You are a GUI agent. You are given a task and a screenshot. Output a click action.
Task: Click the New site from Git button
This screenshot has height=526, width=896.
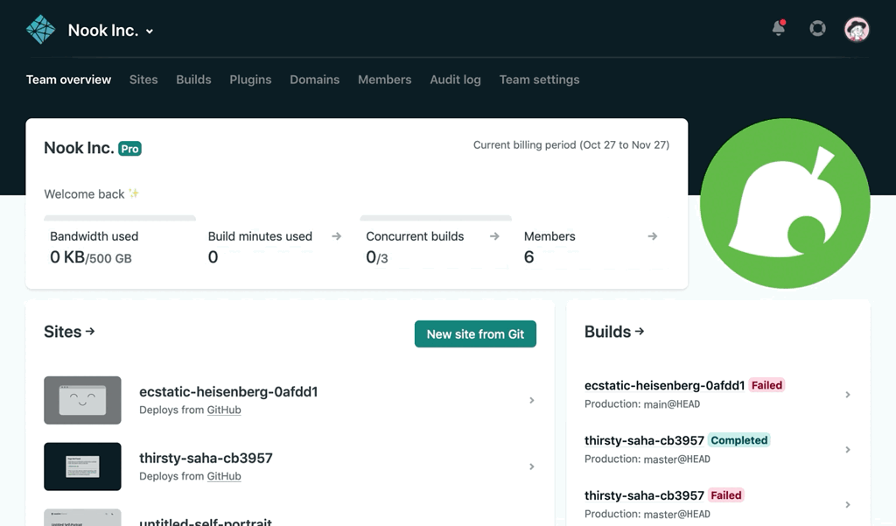[x=475, y=333]
